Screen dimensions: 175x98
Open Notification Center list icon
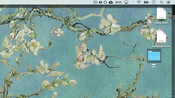coord(168,2)
